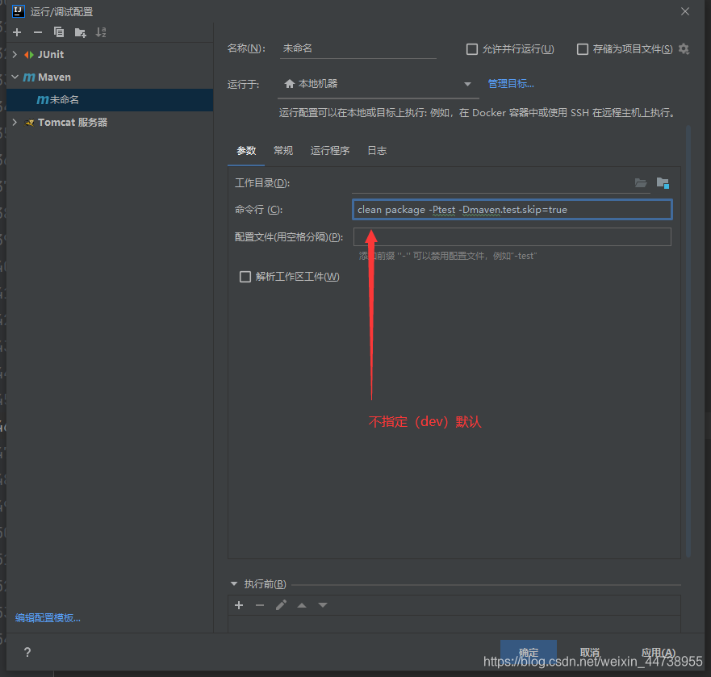Viewport: 711px width, 677px height.
Task: Enable 允许并行运行 checkbox
Action: click(472, 49)
